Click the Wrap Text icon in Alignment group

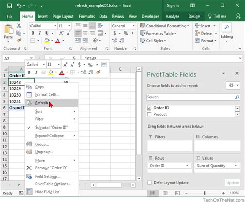[100, 26]
